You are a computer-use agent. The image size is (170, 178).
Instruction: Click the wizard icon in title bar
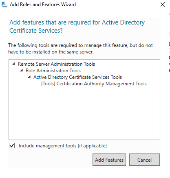point(4,4)
